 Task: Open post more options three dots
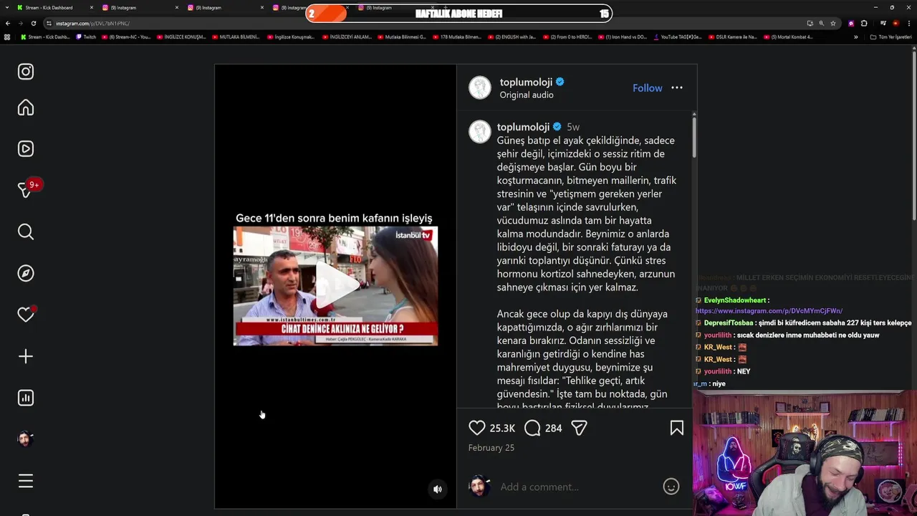[x=677, y=87]
